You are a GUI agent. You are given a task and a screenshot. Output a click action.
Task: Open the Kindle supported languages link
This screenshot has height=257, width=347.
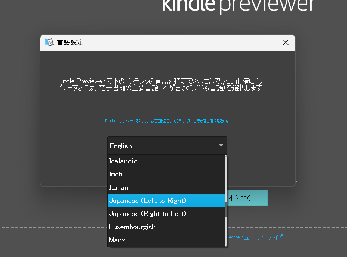click(167, 121)
